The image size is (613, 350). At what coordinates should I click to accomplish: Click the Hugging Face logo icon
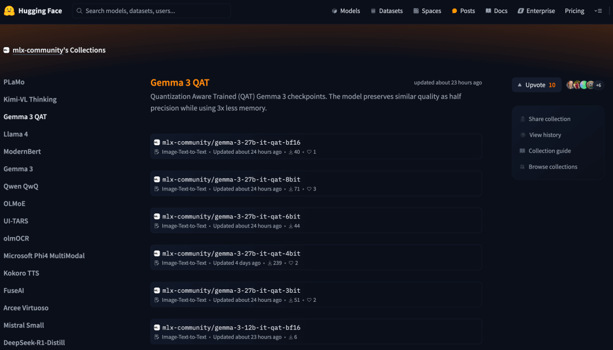point(9,11)
